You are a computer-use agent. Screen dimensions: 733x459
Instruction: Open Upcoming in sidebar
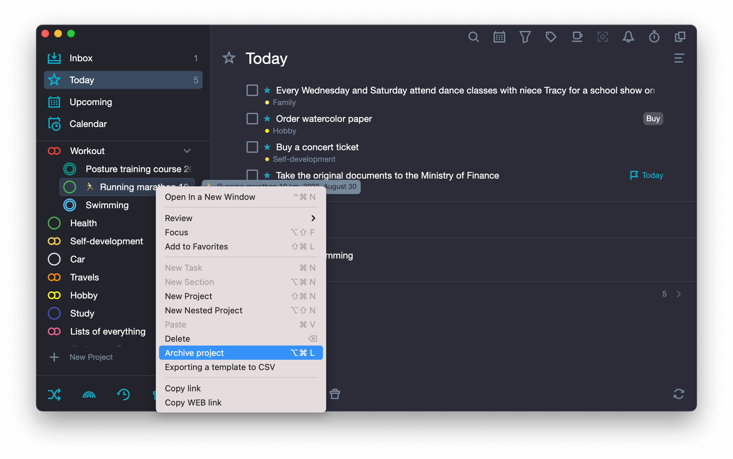tap(123, 102)
